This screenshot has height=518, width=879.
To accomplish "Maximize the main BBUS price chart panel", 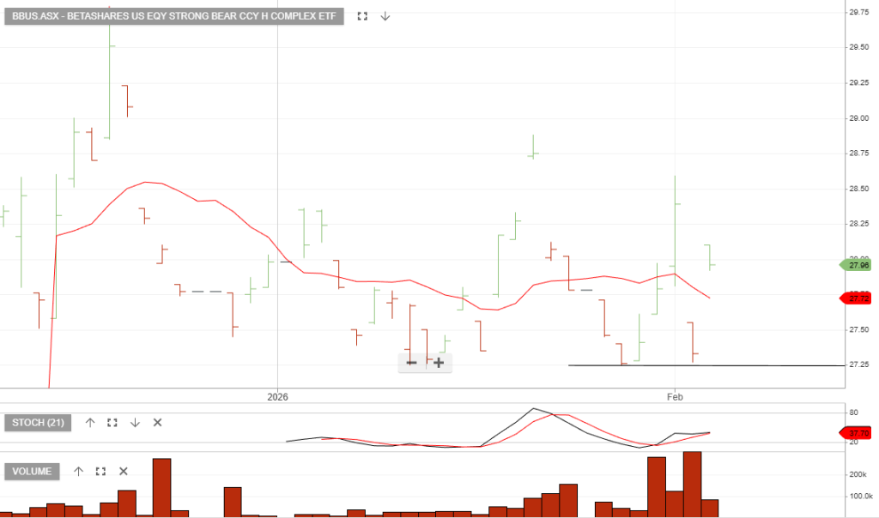I will click(x=362, y=16).
